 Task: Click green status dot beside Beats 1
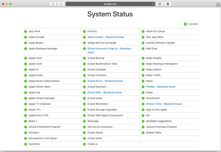pos(25,121)
